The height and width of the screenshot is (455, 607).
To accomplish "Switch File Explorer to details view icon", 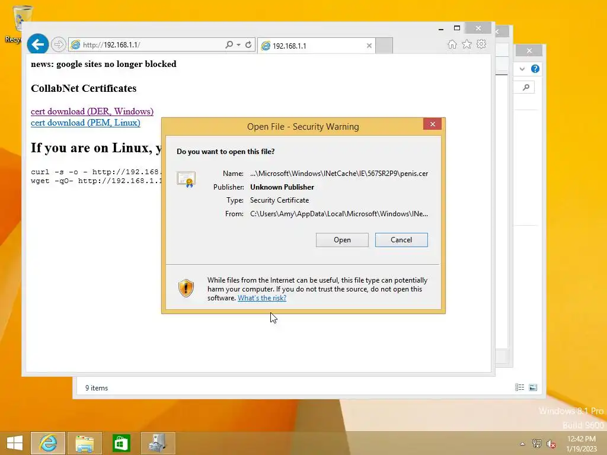I will click(x=519, y=387).
